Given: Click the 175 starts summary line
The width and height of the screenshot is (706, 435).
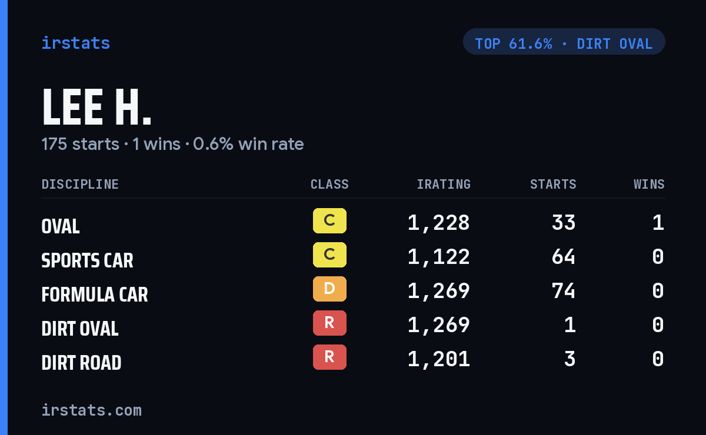Looking at the screenshot, I should tap(172, 144).
